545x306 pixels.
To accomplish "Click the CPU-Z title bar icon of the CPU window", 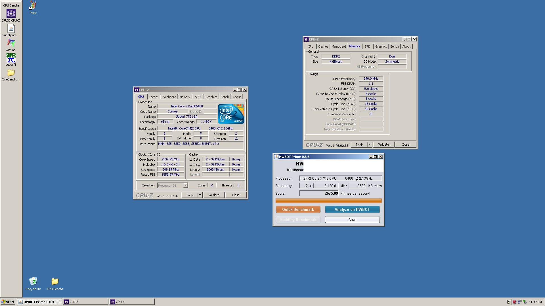I will click(137, 90).
